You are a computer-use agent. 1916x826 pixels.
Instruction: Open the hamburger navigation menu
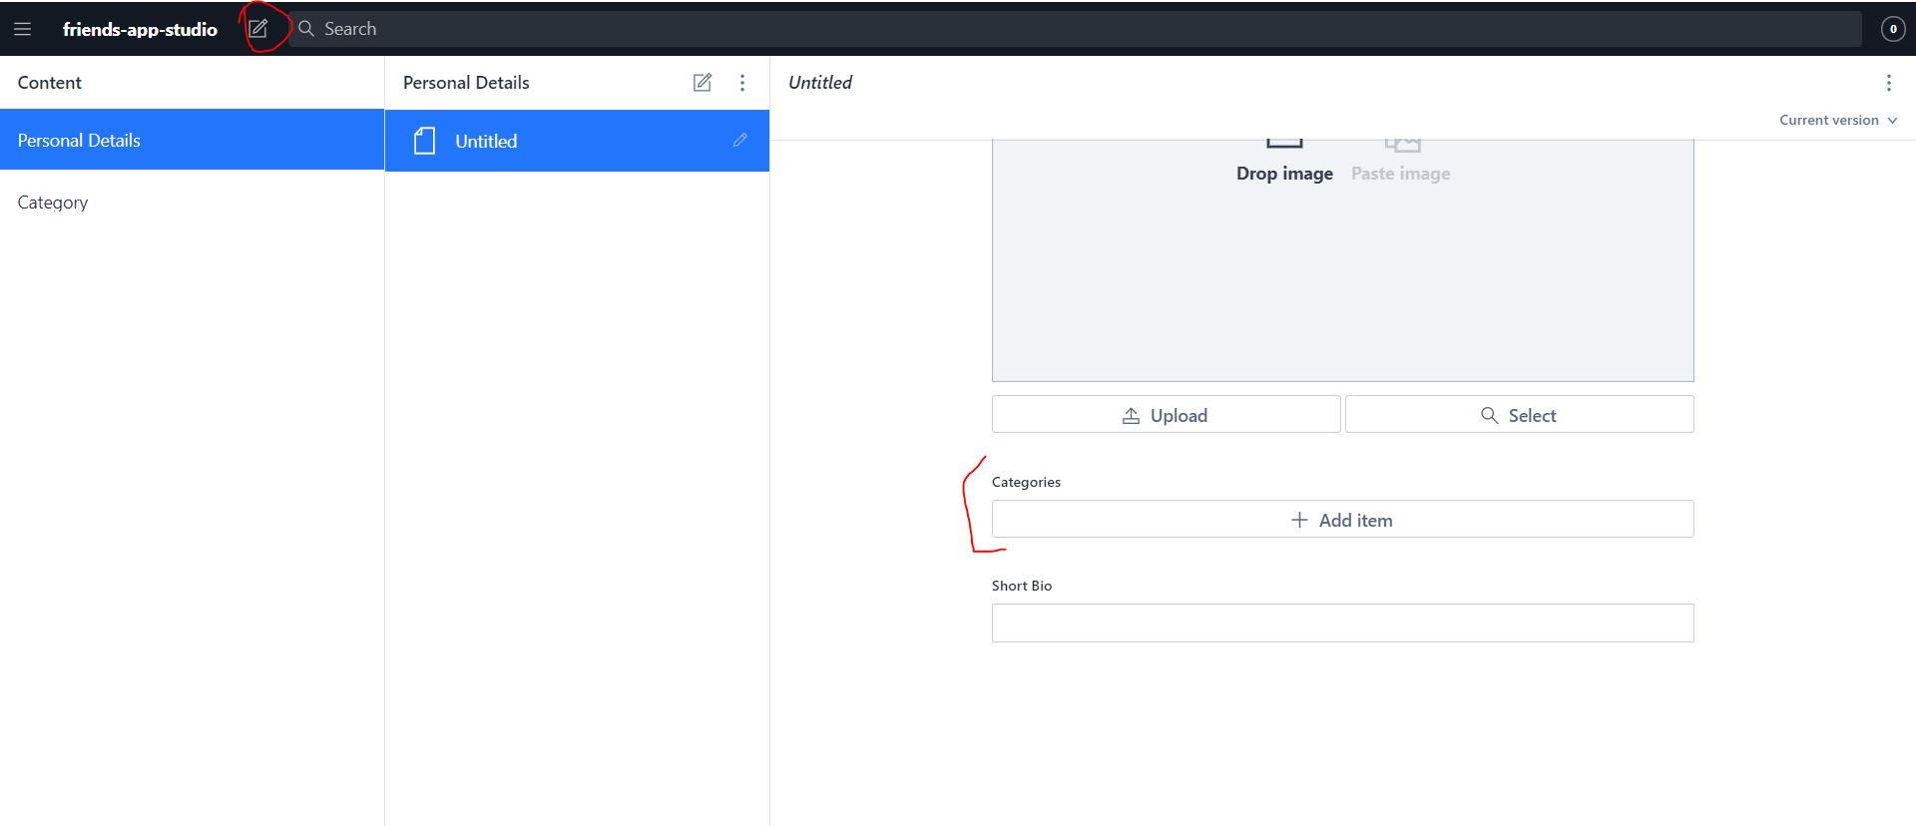point(22,29)
